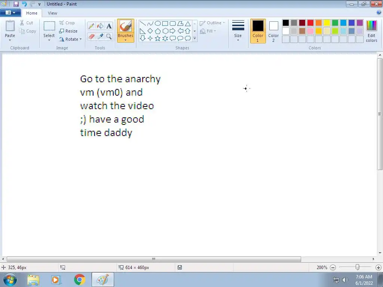Viewport: 383px width, 287px height.
Task: Pick the green color swatch
Action: (x=335, y=23)
